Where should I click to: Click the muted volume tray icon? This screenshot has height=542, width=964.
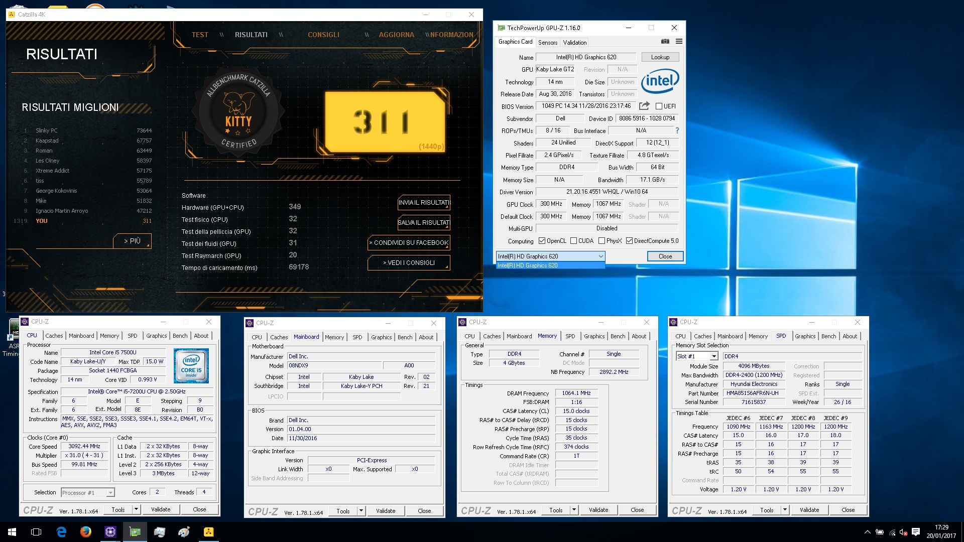pyautogui.click(x=904, y=532)
